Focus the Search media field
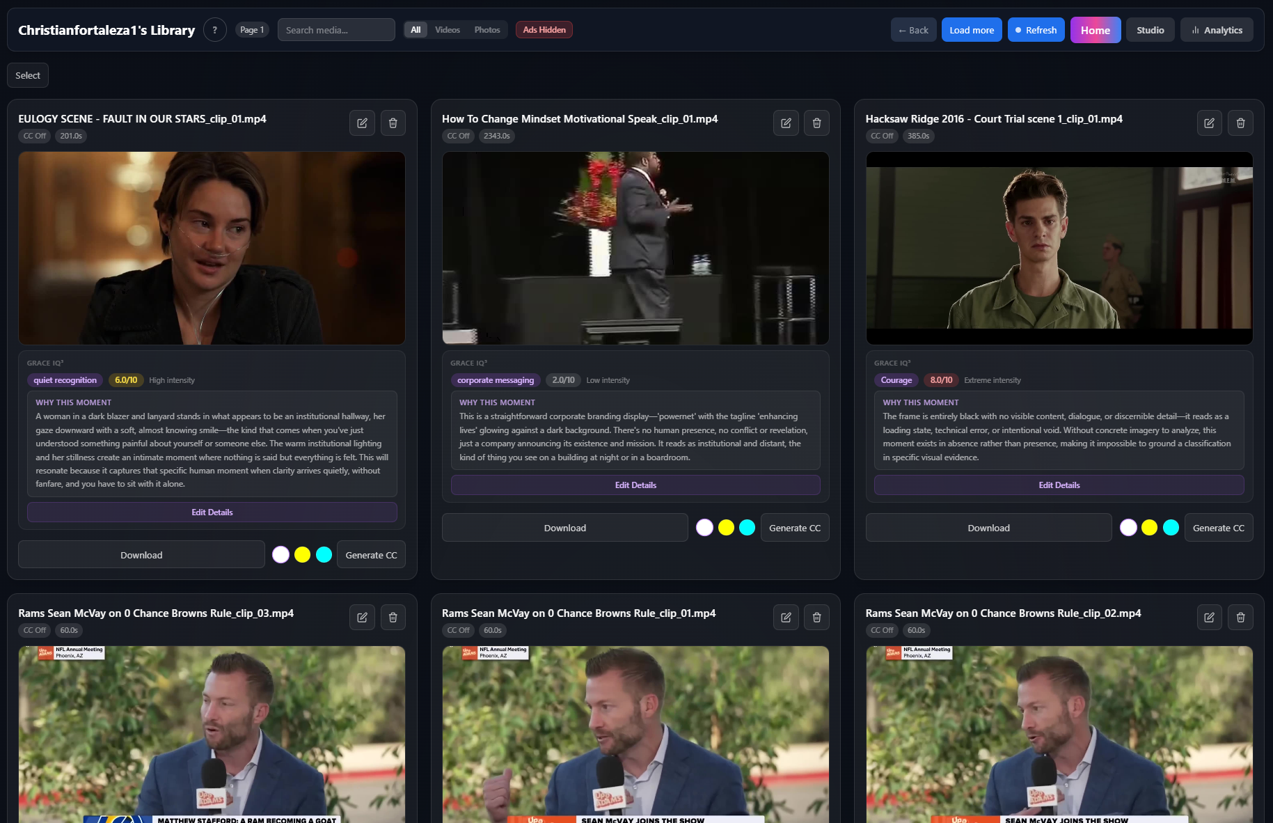Image resolution: width=1273 pixels, height=823 pixels. pos(336,30)
